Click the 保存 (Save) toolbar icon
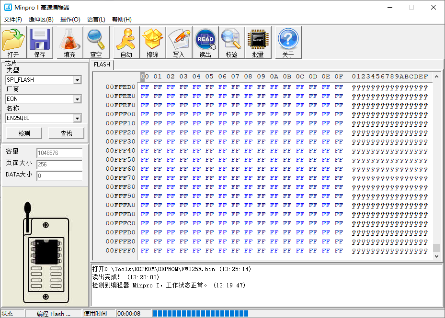Image resolution: width=445 pixels, height=318 pixels. (40, 42)
